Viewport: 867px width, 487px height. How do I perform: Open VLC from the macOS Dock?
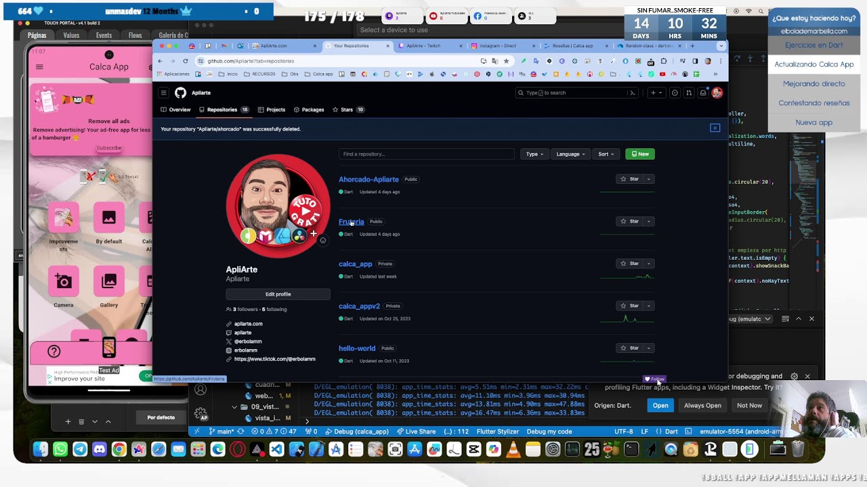pos(513,449)
